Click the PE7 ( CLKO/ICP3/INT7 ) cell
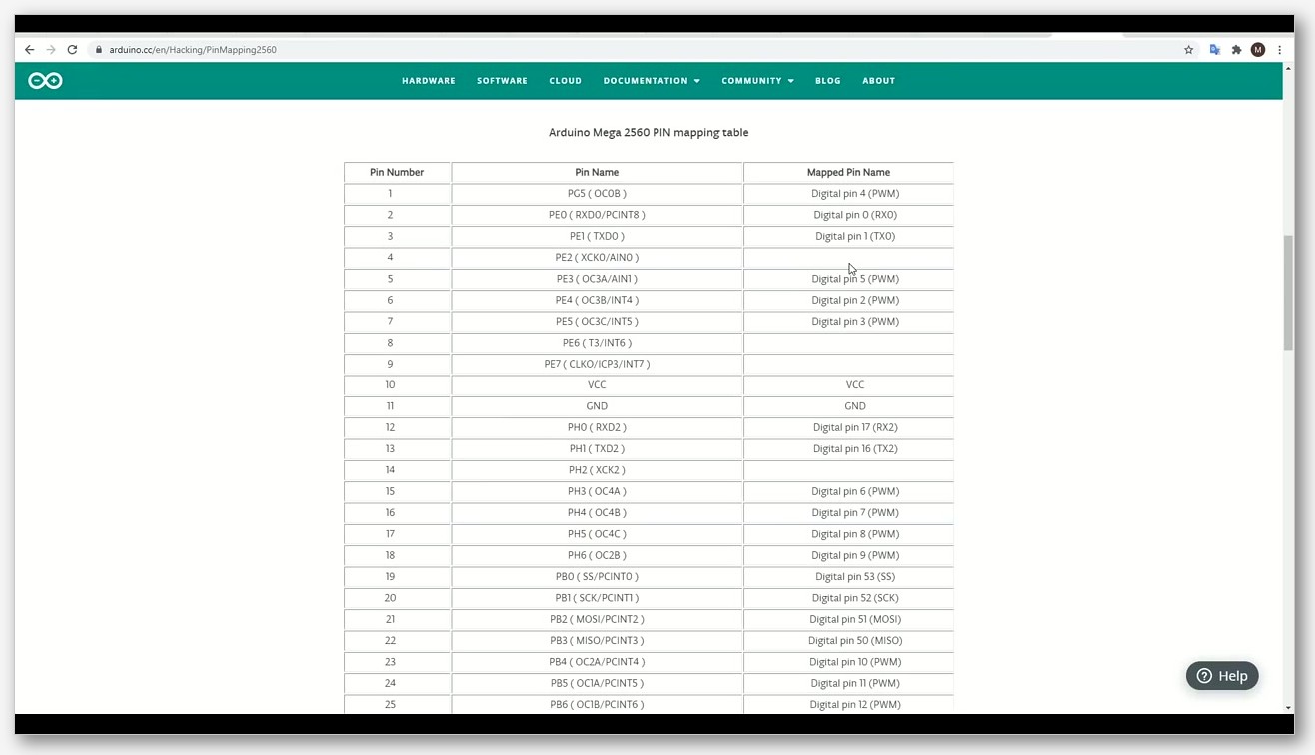The height and width of the screenshot is (755, 1315). tap(597, 364)
